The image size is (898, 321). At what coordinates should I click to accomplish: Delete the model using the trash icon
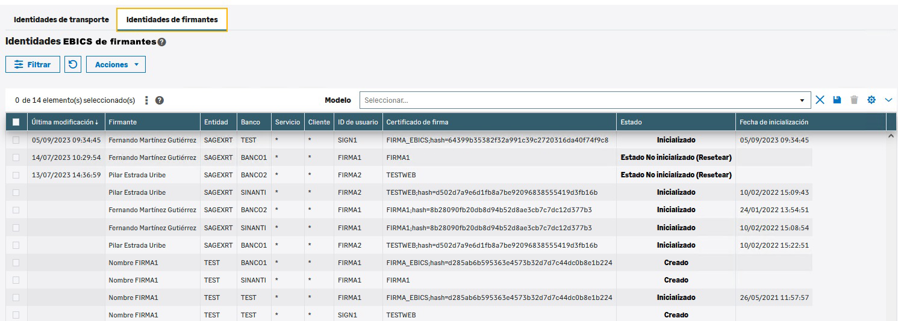854,100
